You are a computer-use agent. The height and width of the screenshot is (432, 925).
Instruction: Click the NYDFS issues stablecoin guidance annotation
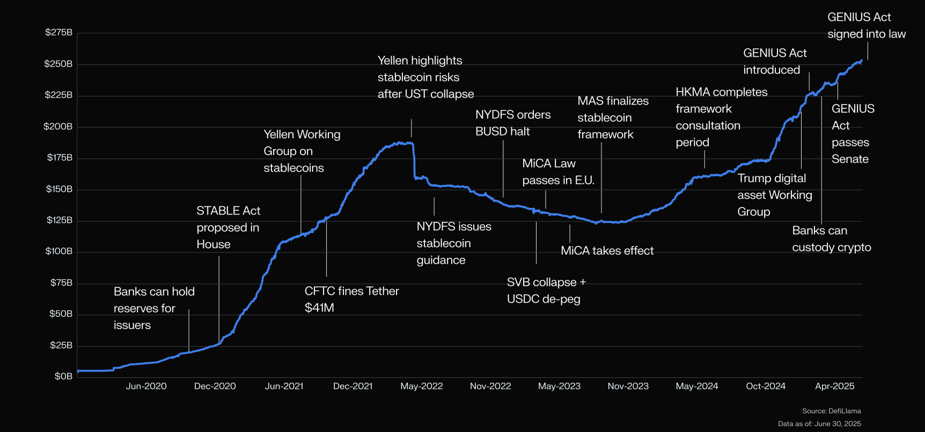tap(454, 243)
